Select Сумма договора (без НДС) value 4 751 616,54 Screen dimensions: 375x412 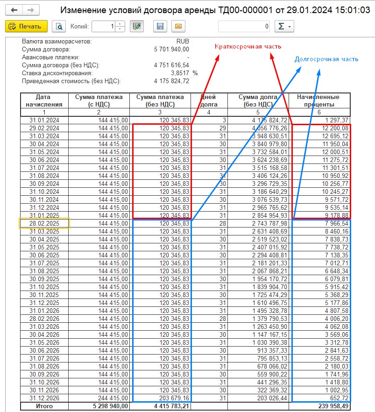click(x=171, y=65)
